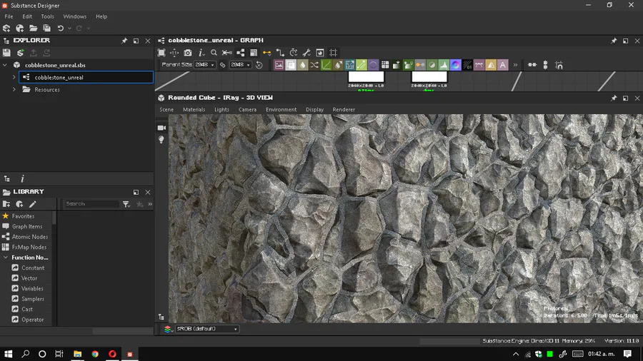Open the Tools menu
Image resolution: width=643 pixels, height=361 pixels.
[x=47, y=16]
